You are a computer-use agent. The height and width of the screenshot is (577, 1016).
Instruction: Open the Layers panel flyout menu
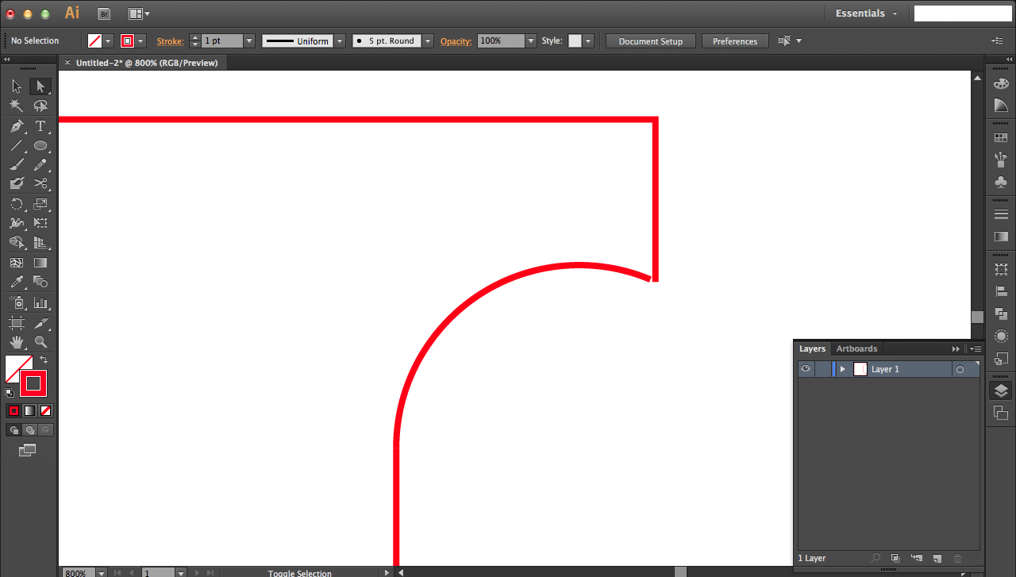[976, 348]
